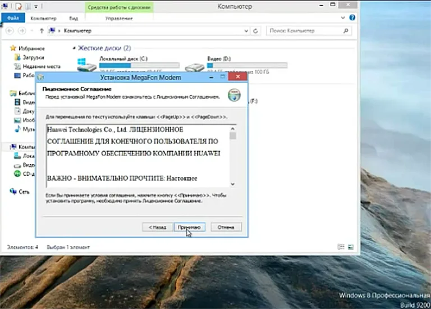Click the Explorer system icon in title bar
Viewport: 431px width, 309px height.
pyautogui.click(x=4, y=6)
